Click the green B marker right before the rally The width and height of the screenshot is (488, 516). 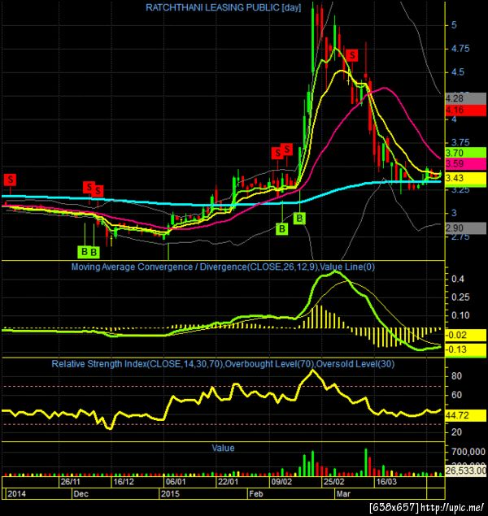pyautogui.click(x=299, y=218)
